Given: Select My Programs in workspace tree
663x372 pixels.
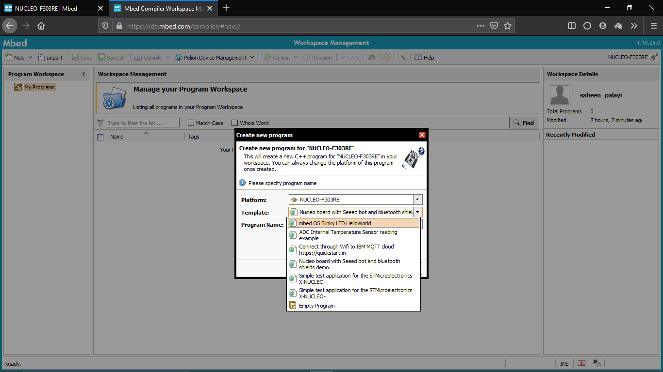Looking at the screenshot, I should pyautogui.click(x=39, y=87).
